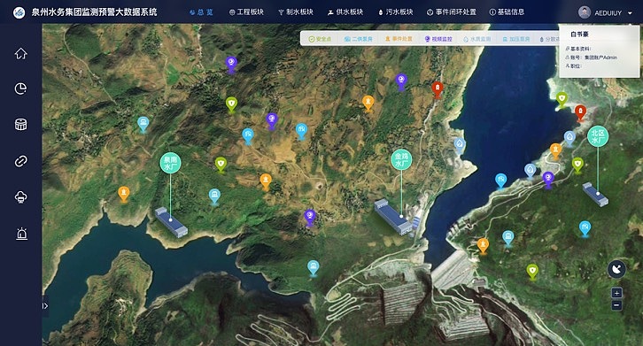The width and height of the screenshot is (643, 346).
Task: Select the 北区水厂 map label bubble
Action: [x=598, y=136]
